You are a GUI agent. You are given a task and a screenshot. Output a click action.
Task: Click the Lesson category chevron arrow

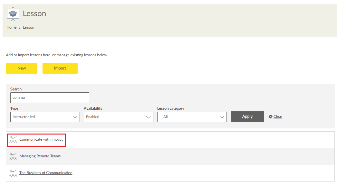coord(222,117)
